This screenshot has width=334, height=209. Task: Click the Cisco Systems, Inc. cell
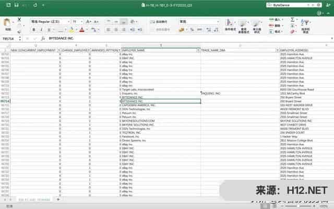[x=161, y=141]
